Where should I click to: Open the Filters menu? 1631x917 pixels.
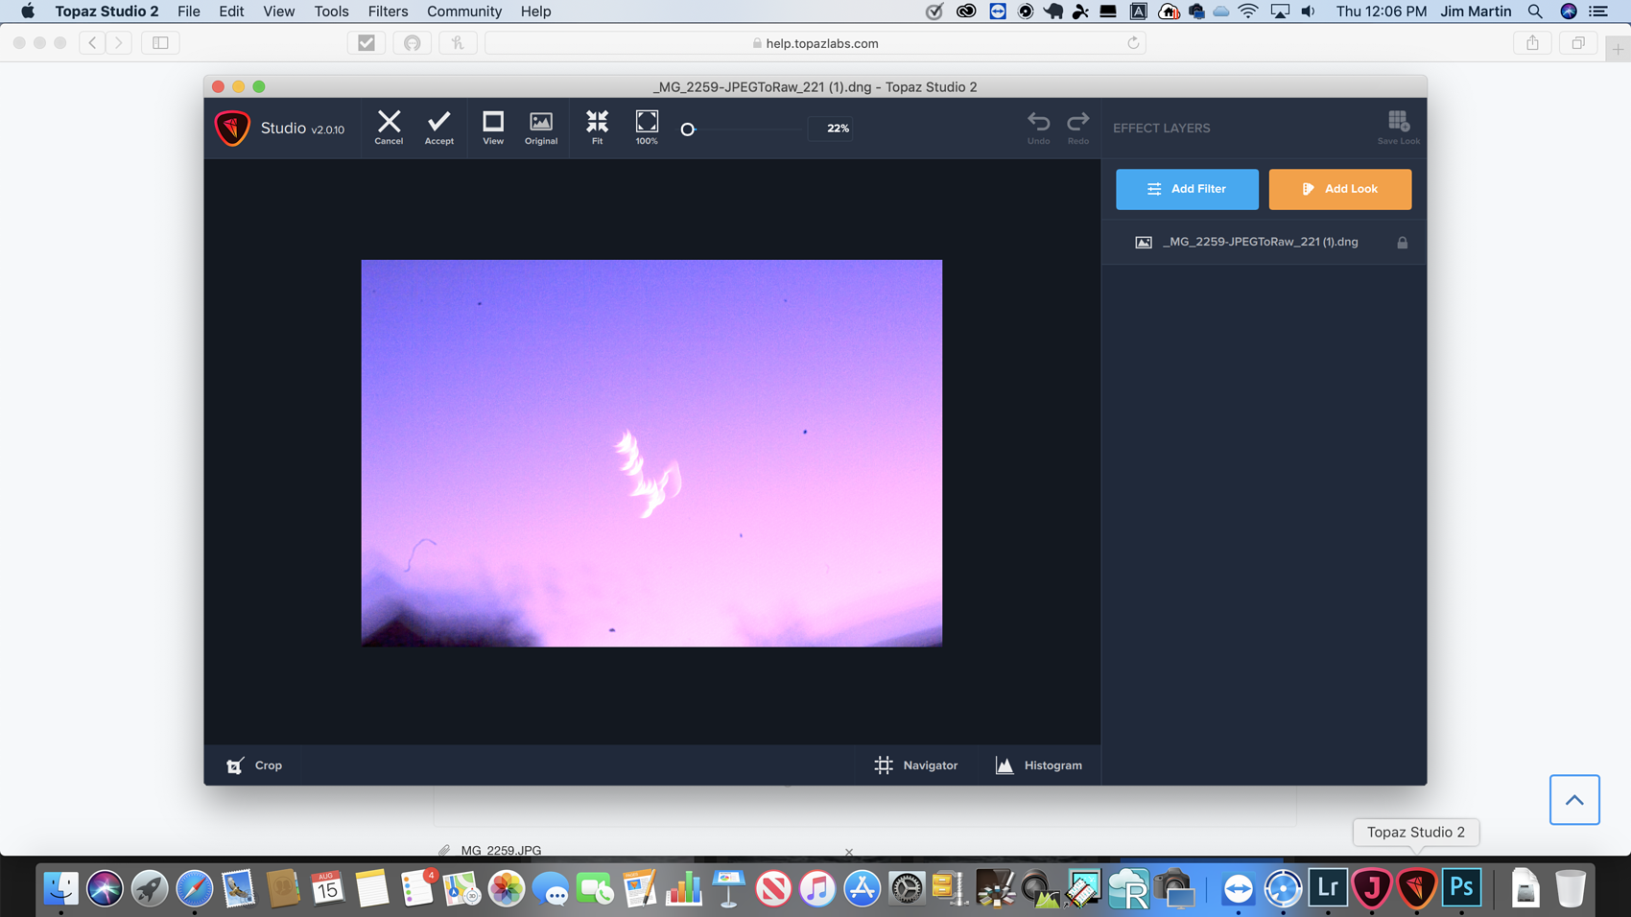(388, 12)
